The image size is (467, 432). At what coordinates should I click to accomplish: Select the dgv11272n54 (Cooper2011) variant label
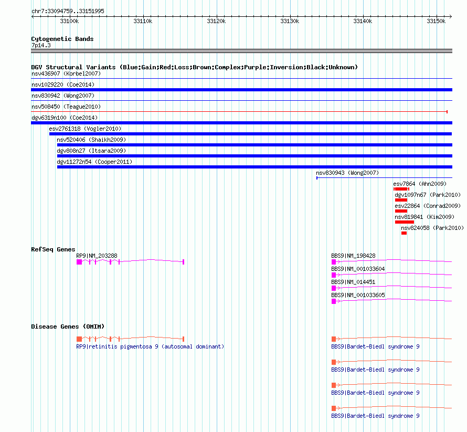coord(94,162)
